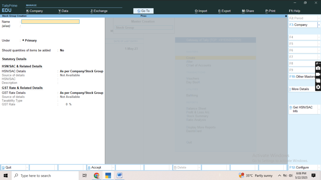321x180 pixels.
Task: Open the K: Company menu
Action: (x=34, y=11)
